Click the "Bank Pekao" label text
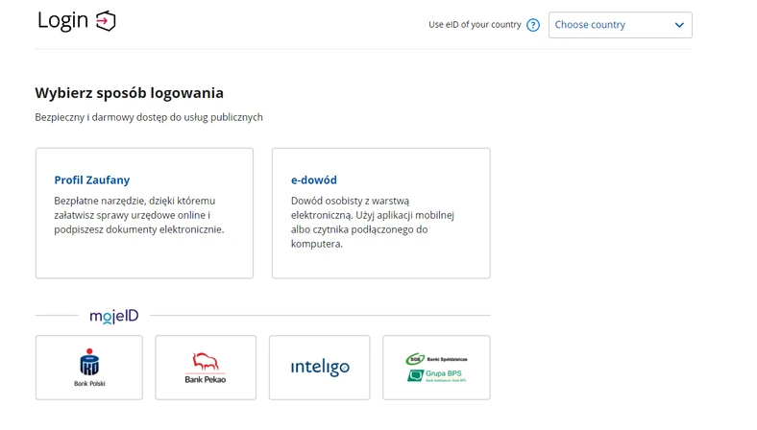Image resolution: width=757 pixels, height=430 pixels. [x=205, y=379]
